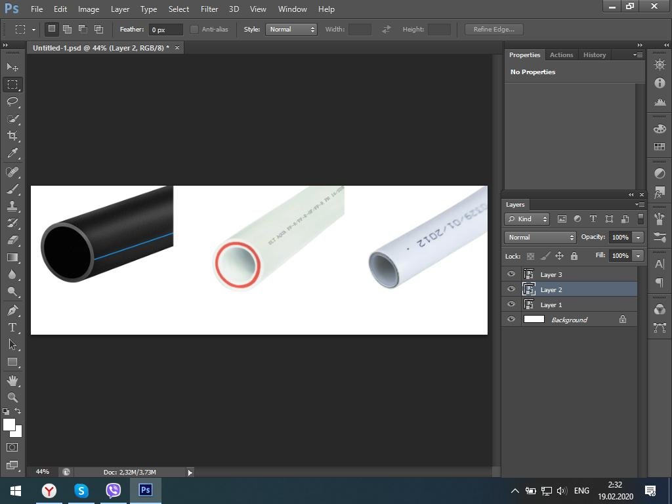Click the Skype icon in taskbar
The image size is (672, 504).
[x=81, y=490]
